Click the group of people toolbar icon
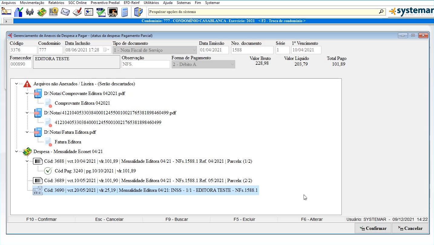 tap(30, 12)
